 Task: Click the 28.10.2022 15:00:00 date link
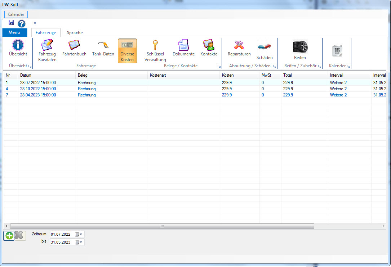tap(38, 89)
